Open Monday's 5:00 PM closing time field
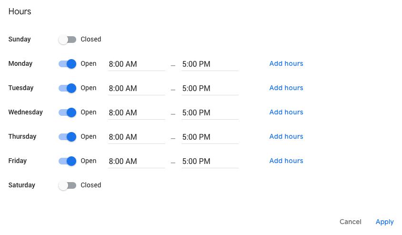 tap(210, 64)
